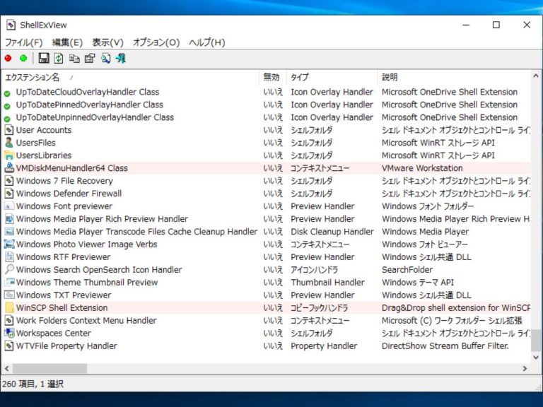The height and width of the screenshot is (407, 543).
Task: Click icon of UpToDateUnpinnedOverlayHandler Class row
Action: 7,119
